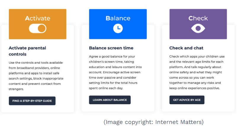The height and width of the screenshot is (130, 249).
Task: Click the toggle switch icon under Activate
Action: click(38, 28)
